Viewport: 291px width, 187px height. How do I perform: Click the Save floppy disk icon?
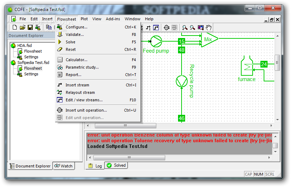point(30,27)
